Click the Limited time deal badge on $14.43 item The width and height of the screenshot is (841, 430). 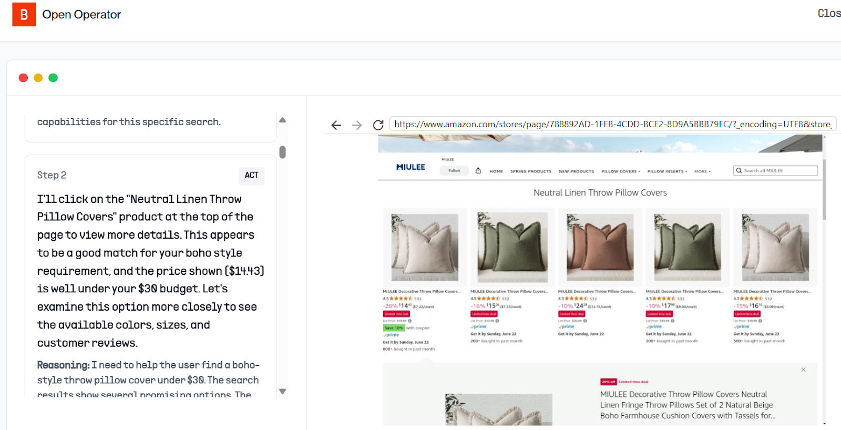396,314
